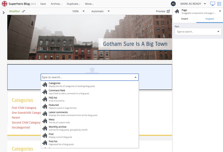223x152 pixels.
Task: Choose the Monthly archive part from list
Action: tap(57, 127)
